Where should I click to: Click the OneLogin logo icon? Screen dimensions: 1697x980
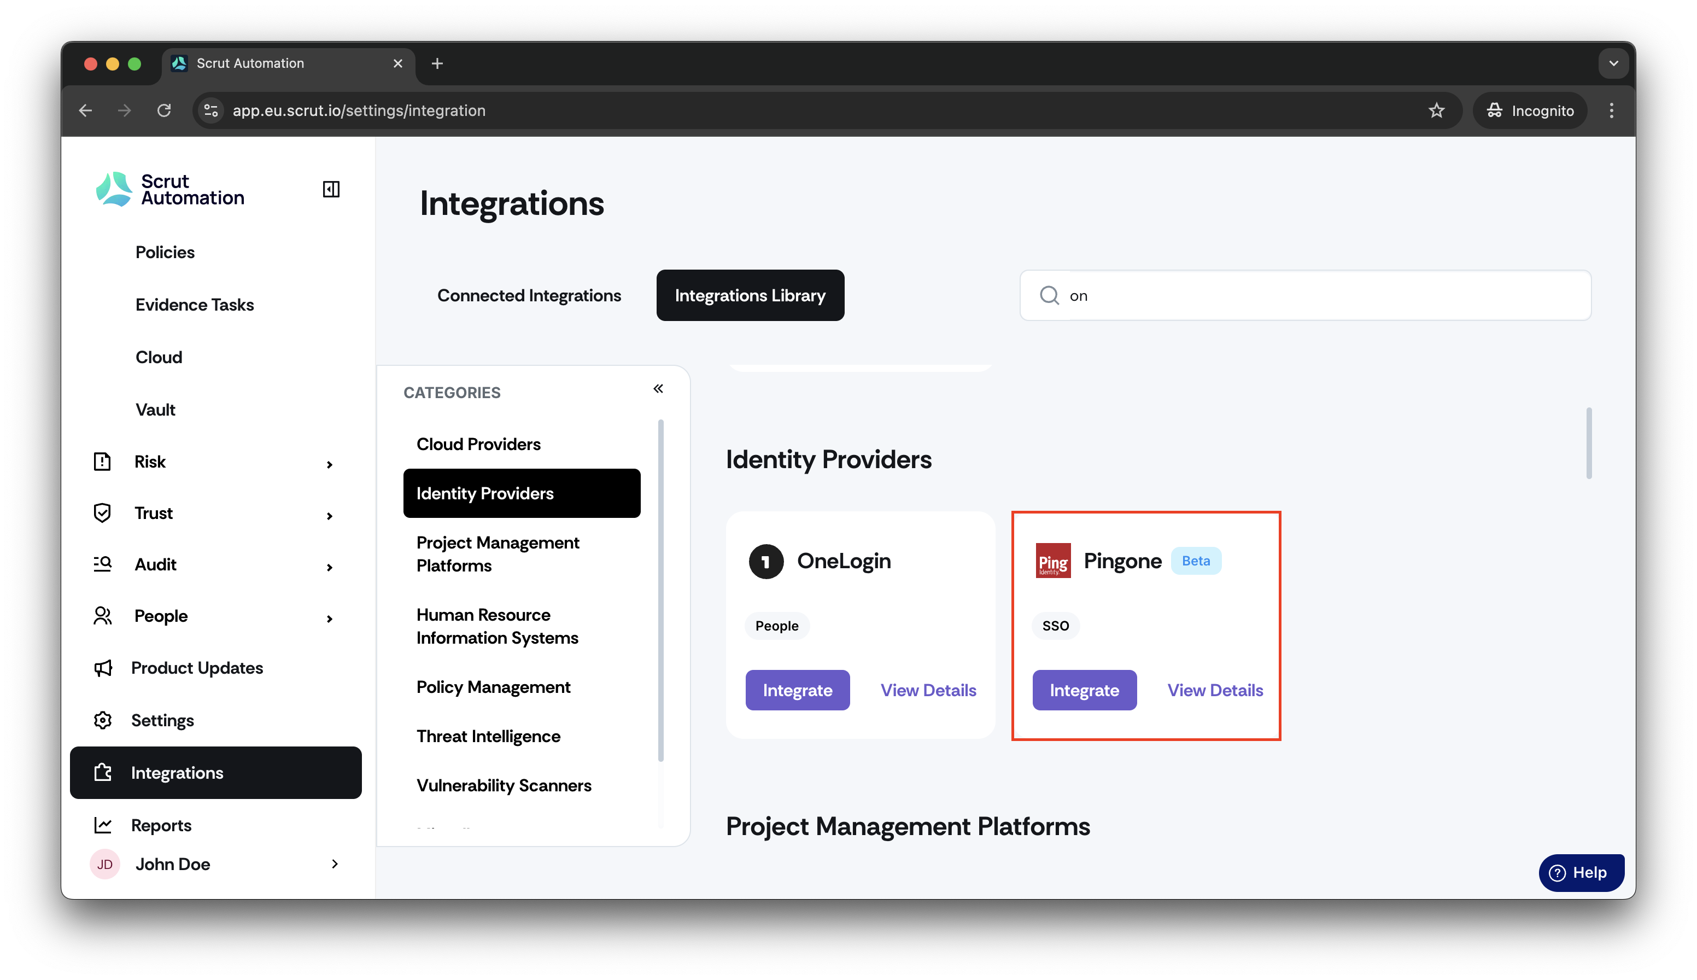[x=766, y=561]
